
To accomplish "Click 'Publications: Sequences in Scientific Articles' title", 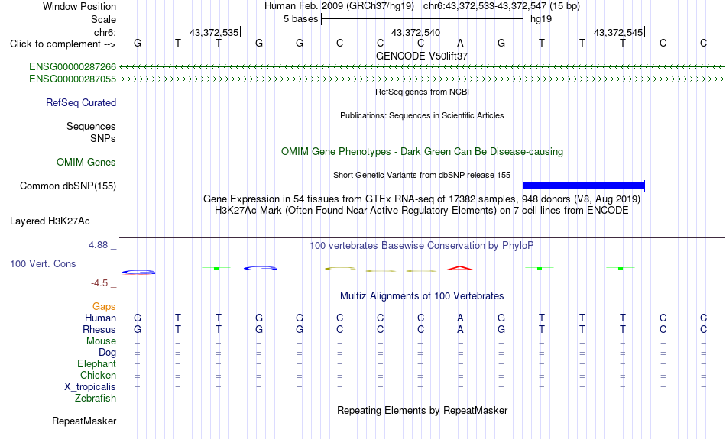I will point(422,115).
